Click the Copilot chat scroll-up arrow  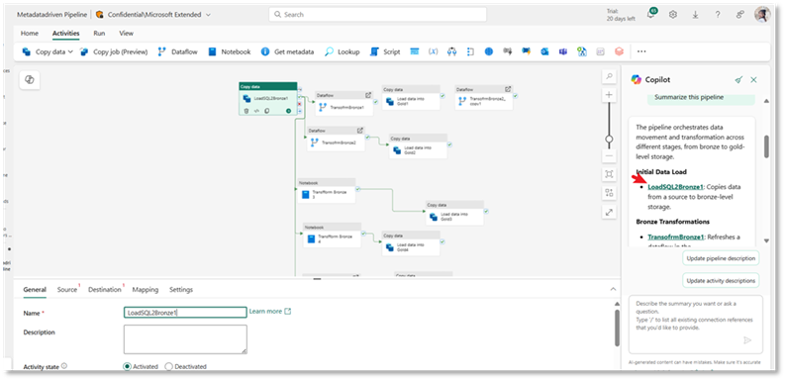pos(766,101)
